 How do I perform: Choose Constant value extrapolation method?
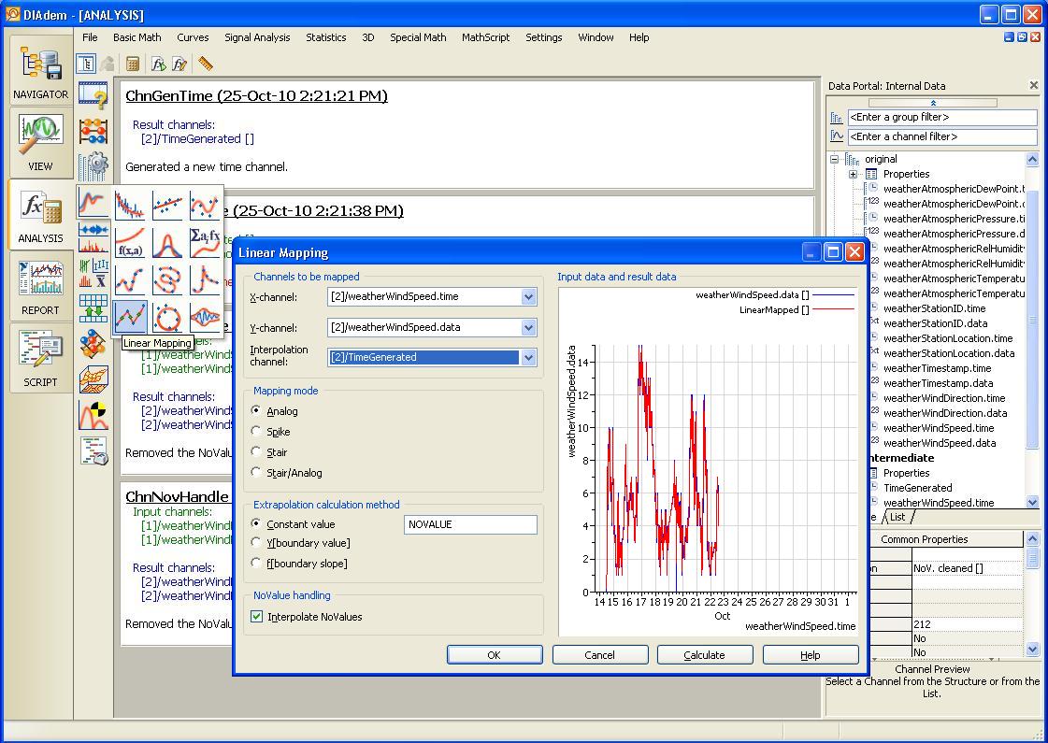(x=256, y=524)
